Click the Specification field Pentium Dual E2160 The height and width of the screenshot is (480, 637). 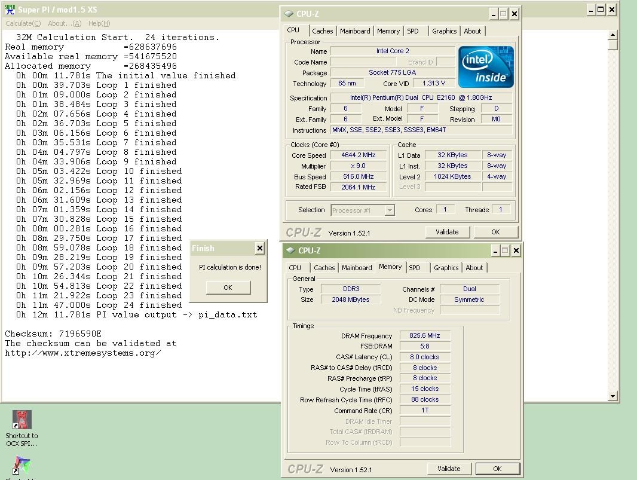coord(421,98)
